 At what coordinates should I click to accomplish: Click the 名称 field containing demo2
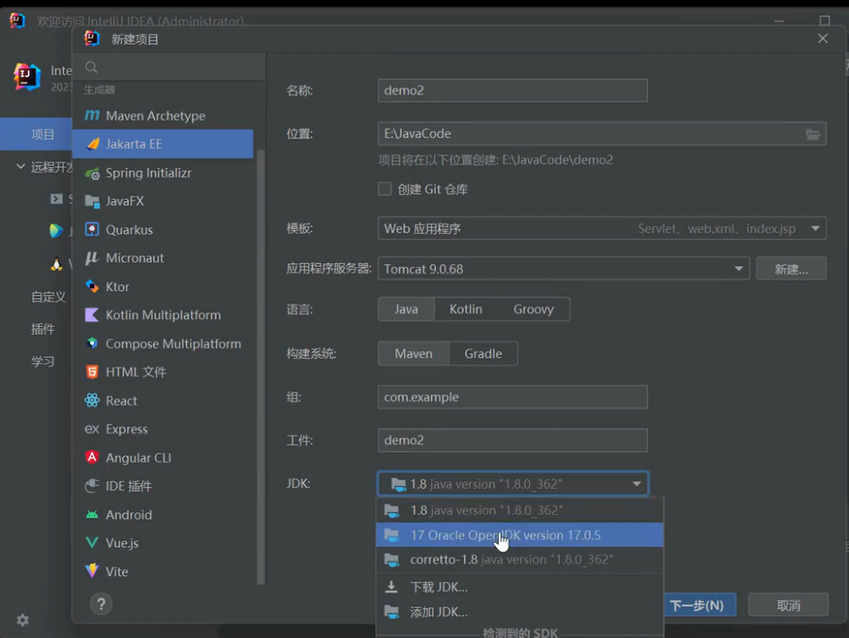pos(513,91)
